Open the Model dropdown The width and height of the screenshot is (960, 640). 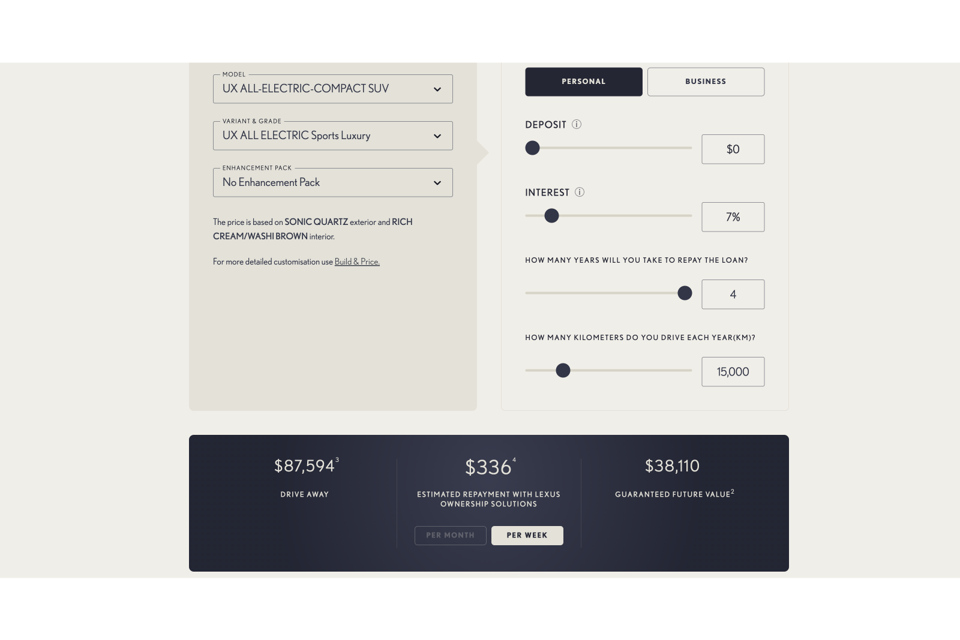(332, 89)
